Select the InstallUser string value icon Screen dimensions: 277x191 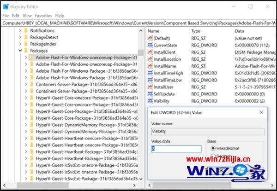pos(150,87)
